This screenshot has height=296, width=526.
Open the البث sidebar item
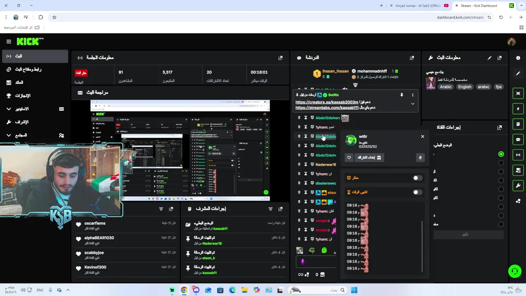(35, 56)
